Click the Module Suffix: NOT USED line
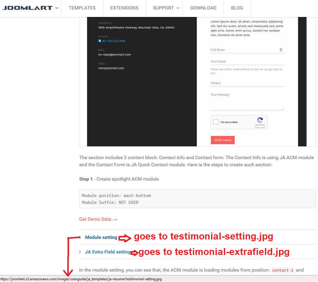318x282 pixels. (x=110, y=202)
